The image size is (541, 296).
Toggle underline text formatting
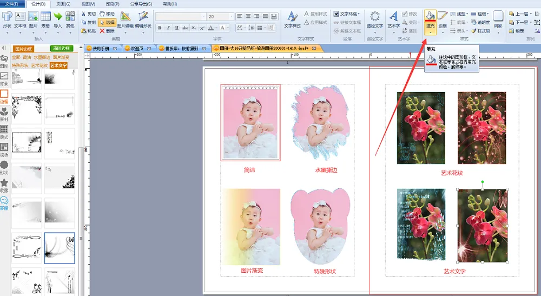point(177,28)
